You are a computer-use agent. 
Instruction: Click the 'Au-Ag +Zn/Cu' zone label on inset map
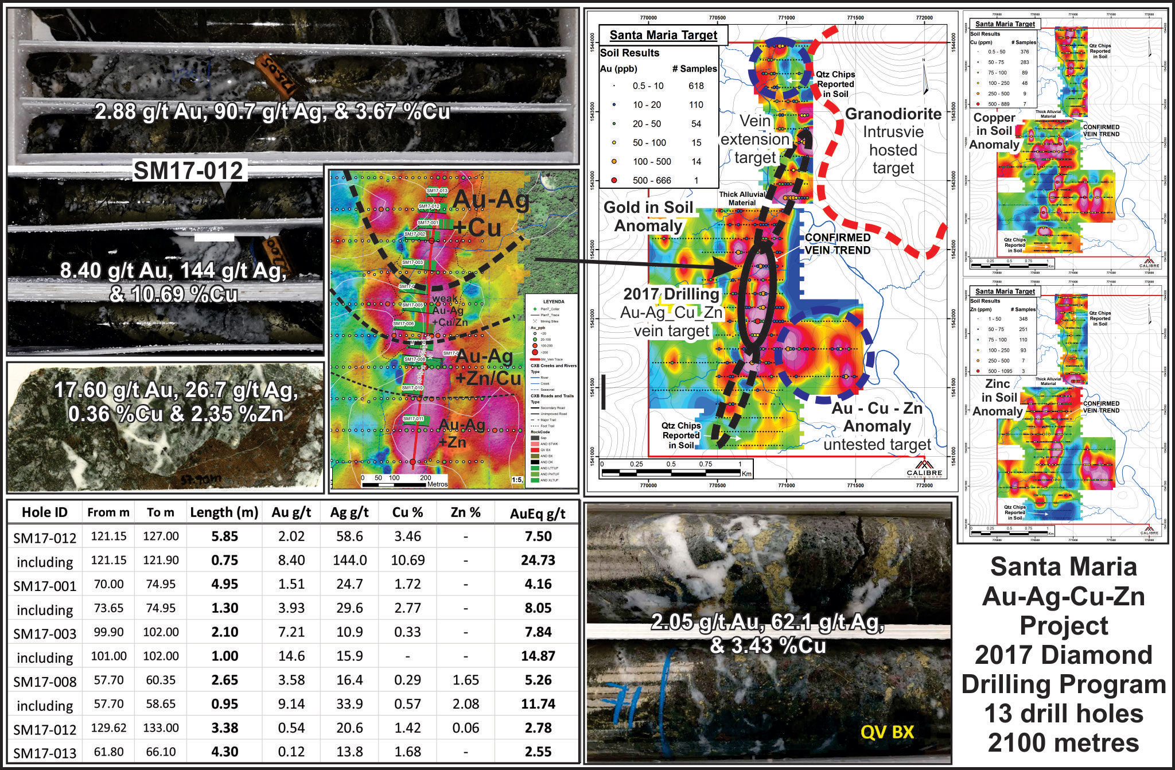click(487, 367)
